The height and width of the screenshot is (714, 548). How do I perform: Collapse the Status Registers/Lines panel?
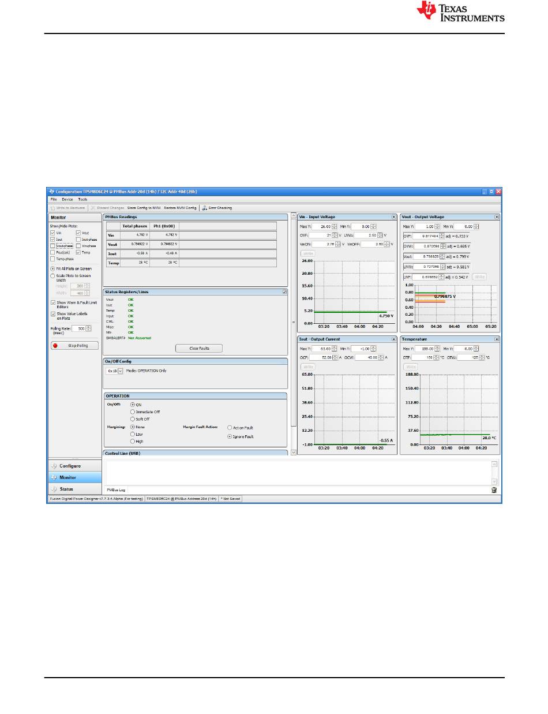point(284,292)
